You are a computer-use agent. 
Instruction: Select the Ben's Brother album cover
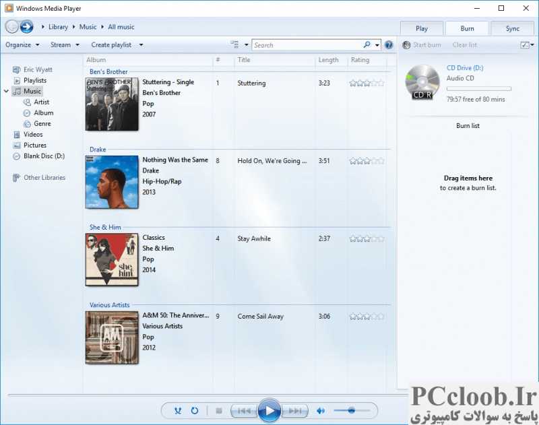[x=112, y=104]
